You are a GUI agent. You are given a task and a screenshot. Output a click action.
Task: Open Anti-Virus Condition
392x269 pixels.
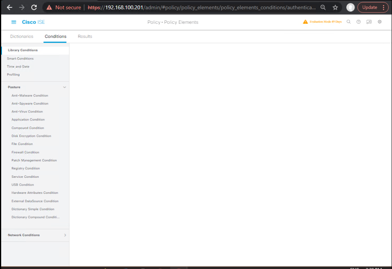27,111
